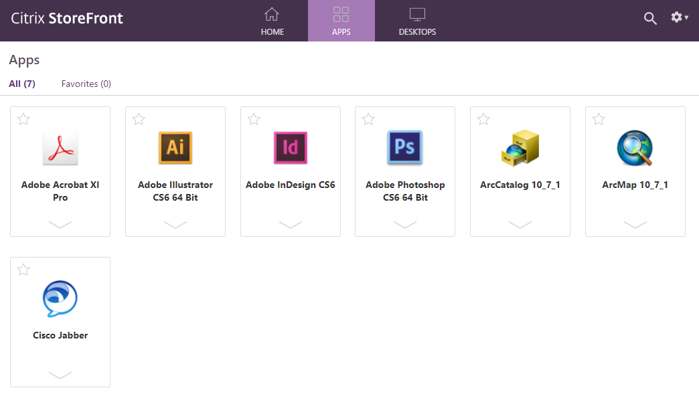The height and width of the screenshot is (398, 699).
Task: Click the Adobe Acrobat XI Pro label
Action: pos(60,191)
